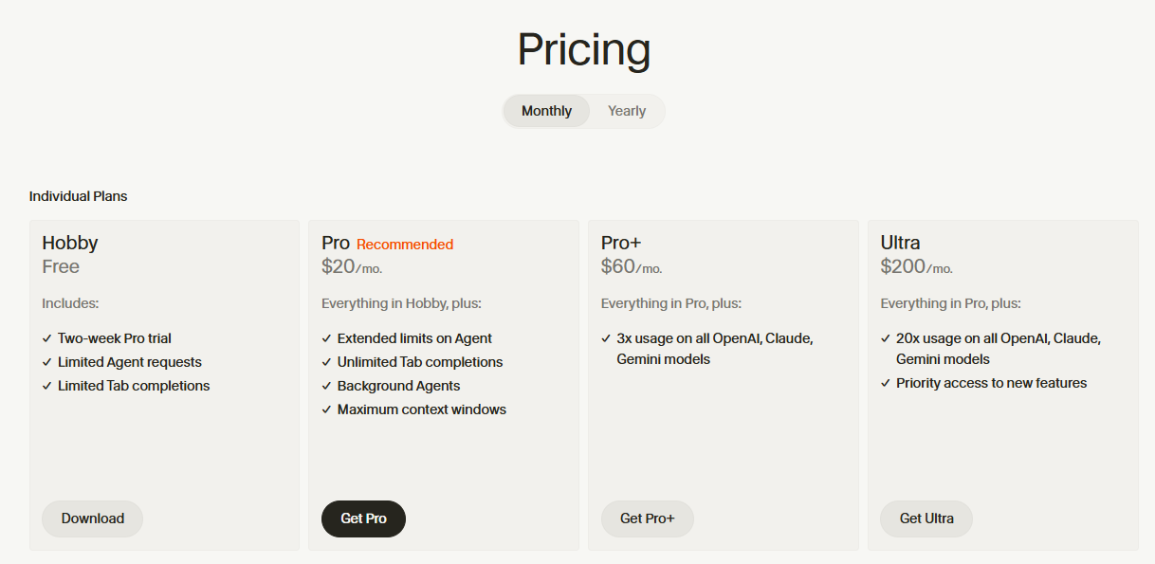1155x564 pixels.
Task: Click checkmark beside 3x usage feature
Action: (x=607, y=338)
